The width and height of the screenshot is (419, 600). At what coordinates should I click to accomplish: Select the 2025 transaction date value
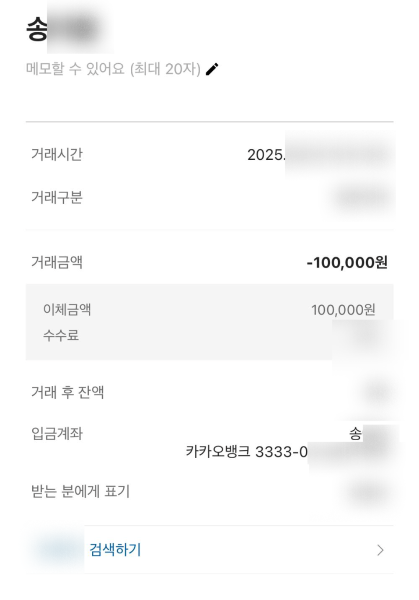(318, 155)
